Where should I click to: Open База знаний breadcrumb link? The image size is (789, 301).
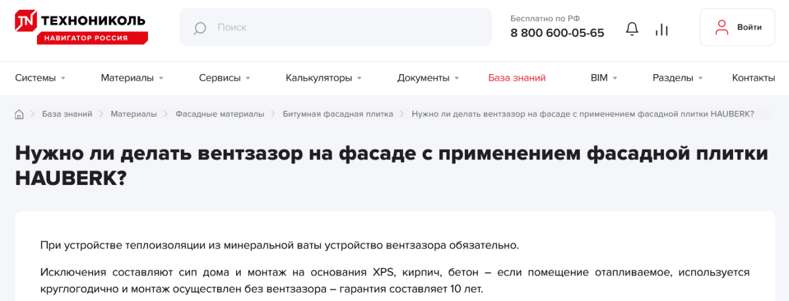click(x=67, y=114)
